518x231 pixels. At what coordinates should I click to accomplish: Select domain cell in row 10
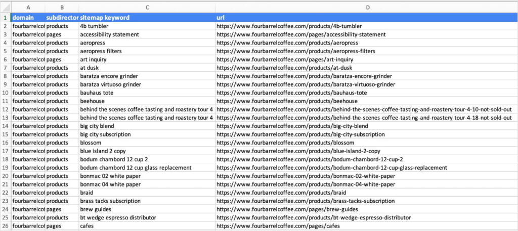tap(28, 93)
